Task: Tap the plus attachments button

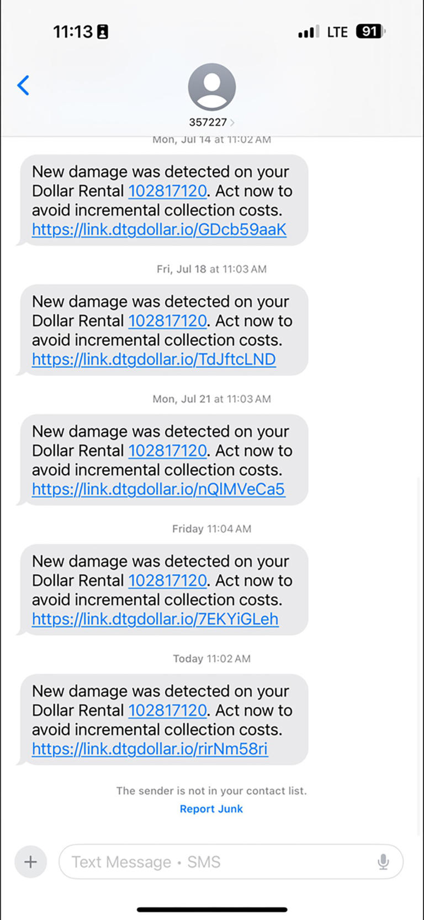Action: point(30,861)
